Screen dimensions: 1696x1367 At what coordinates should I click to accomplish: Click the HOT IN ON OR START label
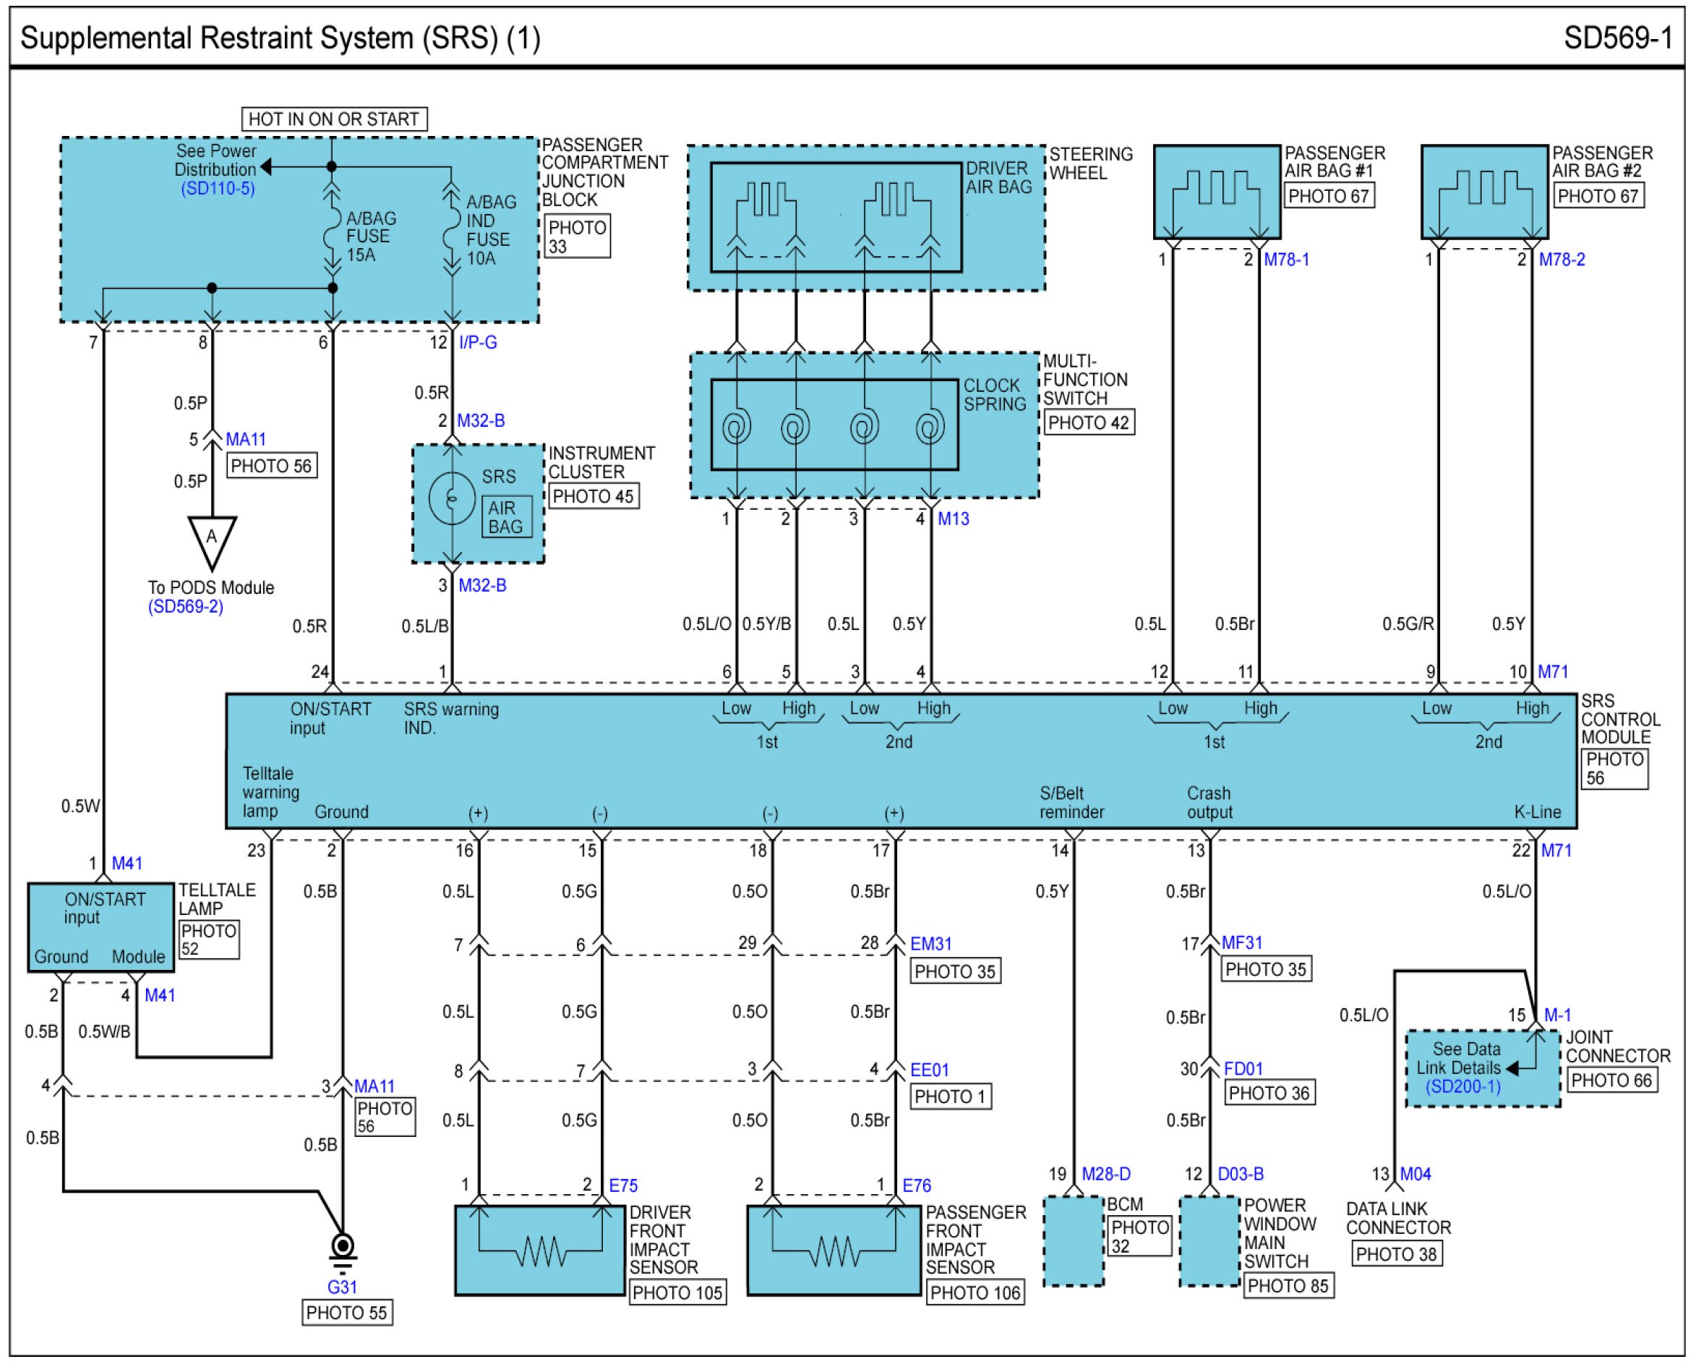334,119
